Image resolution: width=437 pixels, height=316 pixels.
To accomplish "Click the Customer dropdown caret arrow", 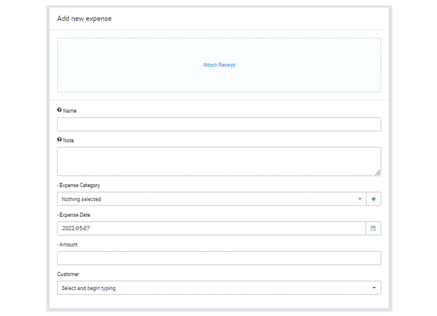I will [x=374, y=288].
